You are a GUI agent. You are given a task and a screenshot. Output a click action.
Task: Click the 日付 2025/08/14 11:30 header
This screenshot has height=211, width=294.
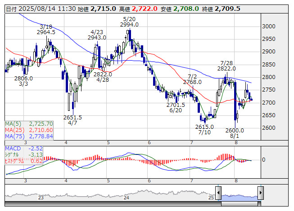point(41,9)
